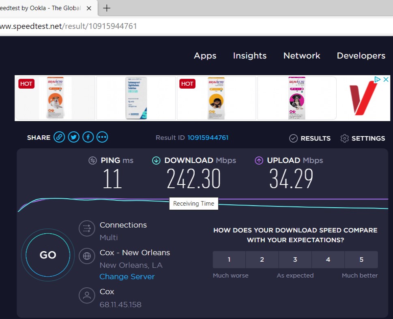This screenshot has height=319, width=393.
Task: Click the Results checkmark icon
Action: tap(294, 139)
